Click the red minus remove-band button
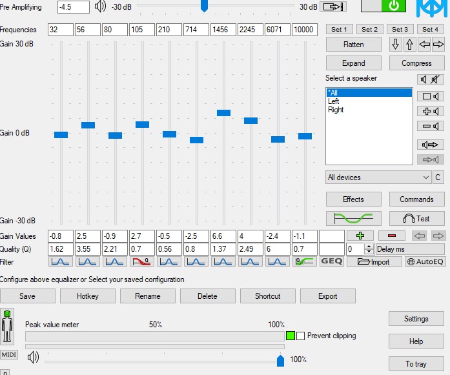450x375 pixels. click(391, 236)
